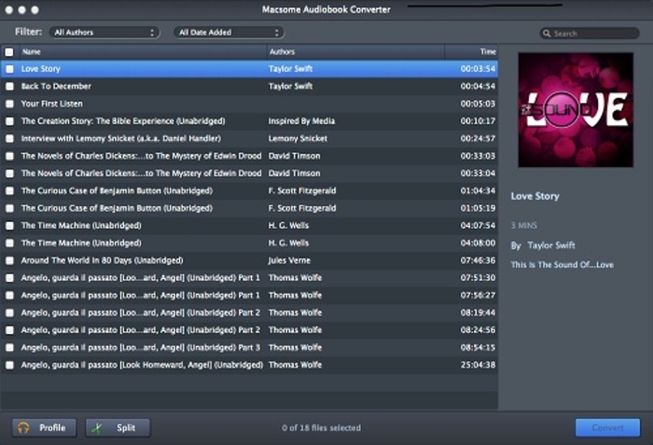Select The Time Machine row timed 04:08:00

[249, 243]
